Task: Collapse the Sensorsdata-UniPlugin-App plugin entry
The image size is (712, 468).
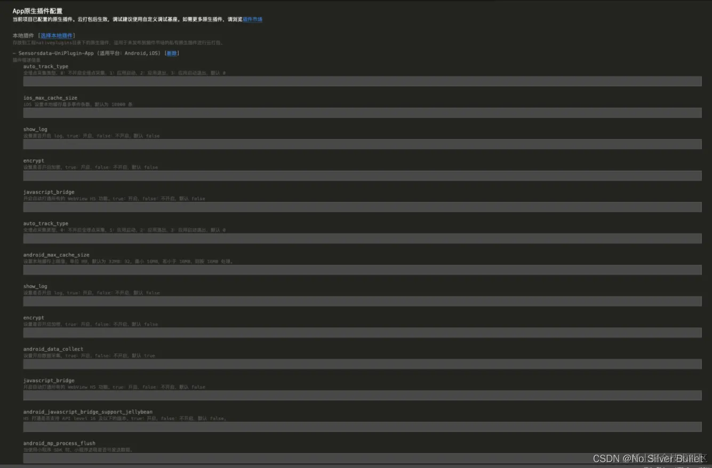Action: (14, 53)
